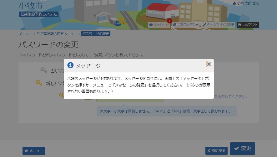Image resolution: width=277 pixels, height=157 pixels.
Task: Click user name 小牧 太郎 さん
Action: pyautogui.click(x=246, y=3)
